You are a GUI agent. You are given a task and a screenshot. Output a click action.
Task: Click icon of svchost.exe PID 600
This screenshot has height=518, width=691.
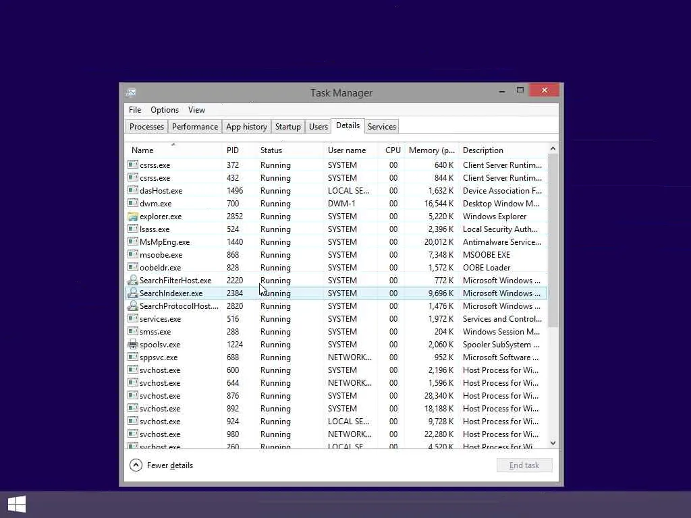tap(133, 370)
